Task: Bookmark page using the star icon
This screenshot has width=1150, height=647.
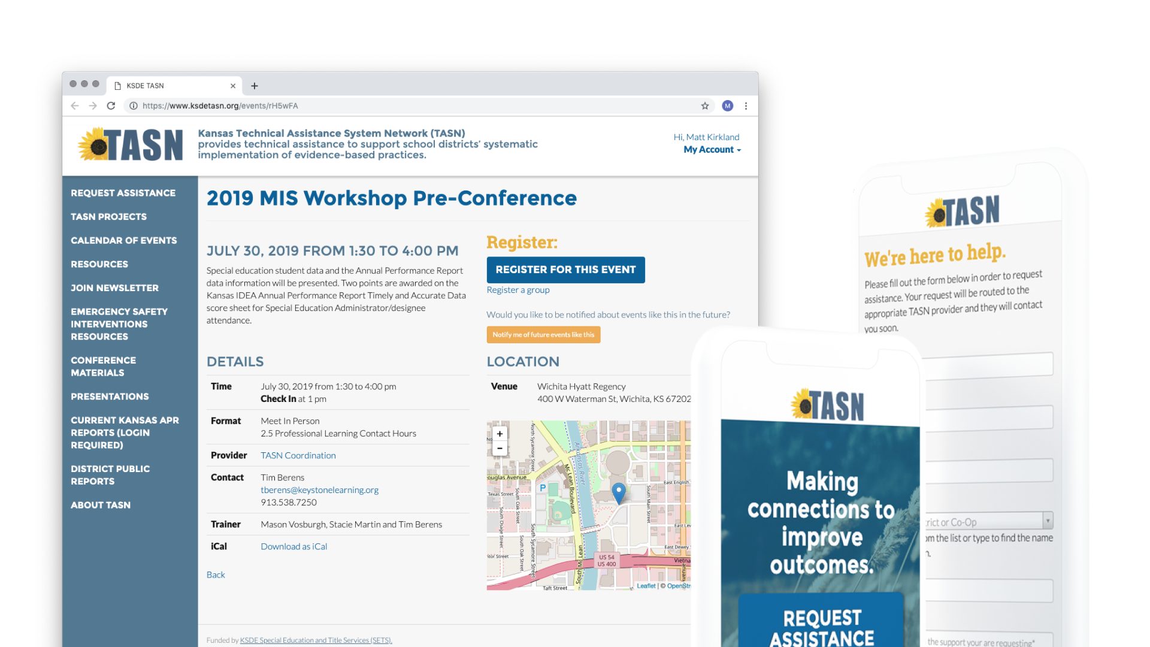Action: [705, 106]
